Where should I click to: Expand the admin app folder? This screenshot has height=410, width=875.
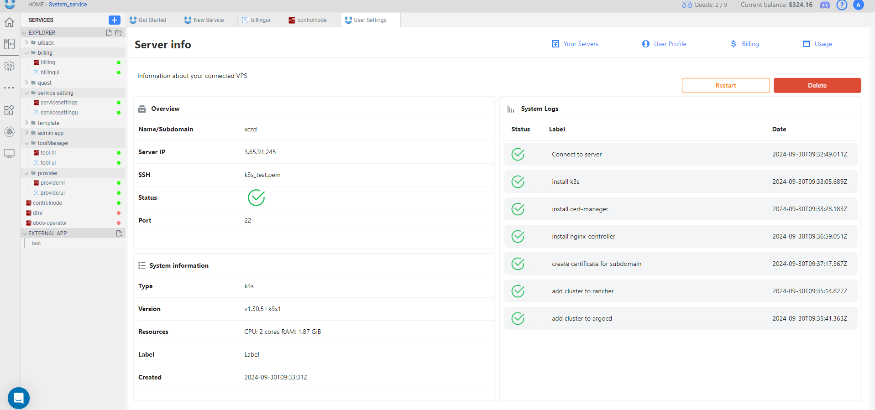(x=26, y=133)
